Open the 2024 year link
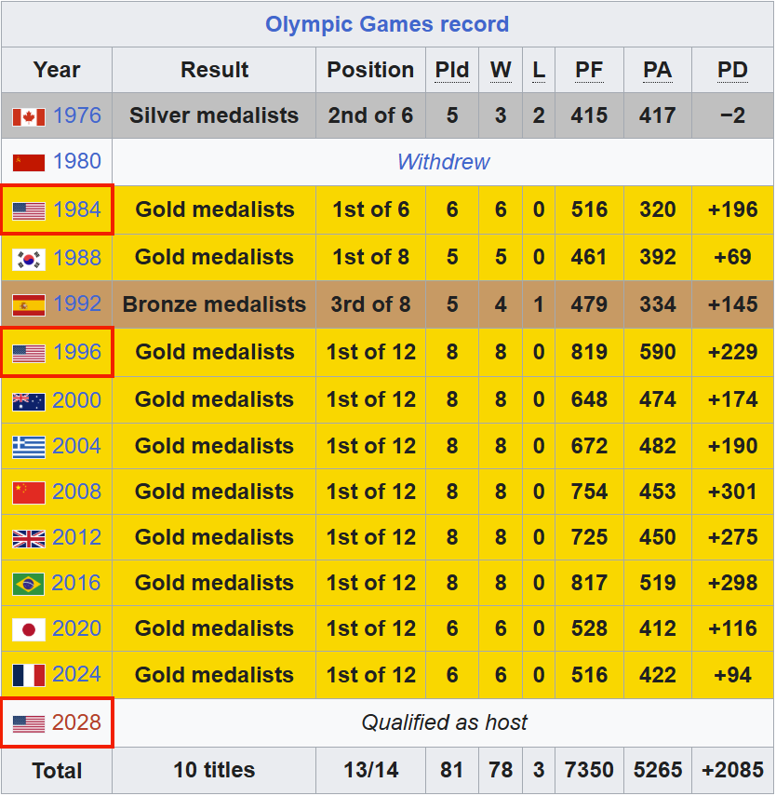 coord(76,674)
